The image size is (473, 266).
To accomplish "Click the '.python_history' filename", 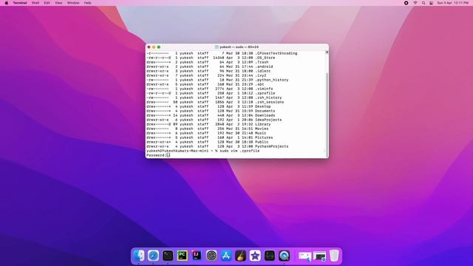I will click(272, 80).
